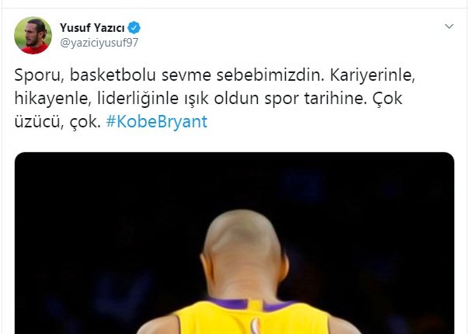The width and height of the screenshot is (469, 334).
Task: Click the words "spor tarihine" in the tweet
Action: pos(315,98)
